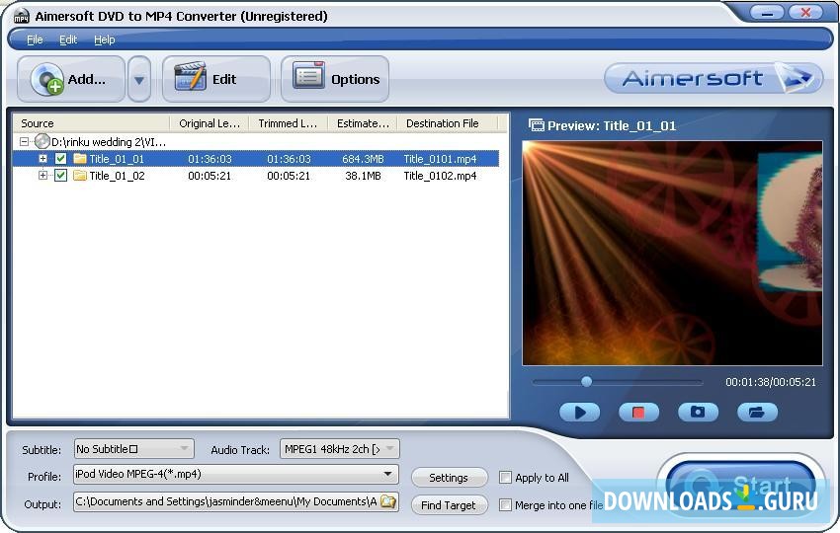840x533 pixels.
Task: Click the 38.1MB estimated size value
Action: (x=363, y=176)
